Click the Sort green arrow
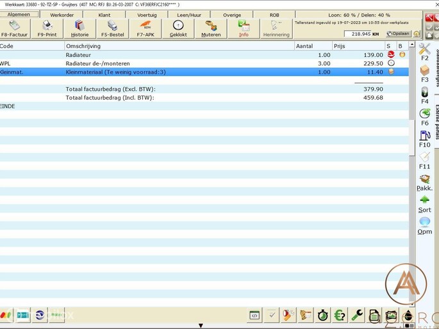The image size is (439, 329). pyautogui.click(x=424, y=204)
